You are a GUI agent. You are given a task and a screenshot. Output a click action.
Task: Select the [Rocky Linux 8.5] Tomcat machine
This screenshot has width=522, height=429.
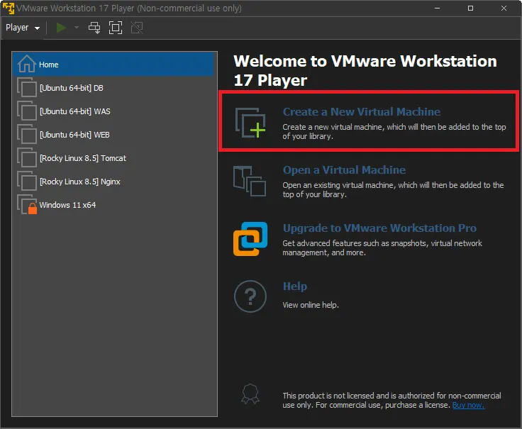pyautogui.click(x=114, y=158)
